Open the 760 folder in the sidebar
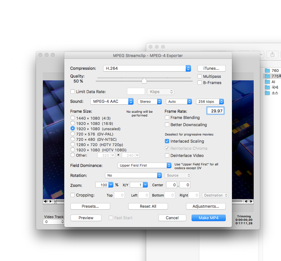The height and width of the screenshot is (261, 281). 274,71
